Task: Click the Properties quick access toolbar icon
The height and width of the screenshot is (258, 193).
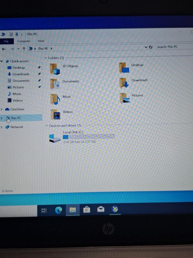Action: pos(11,34)
